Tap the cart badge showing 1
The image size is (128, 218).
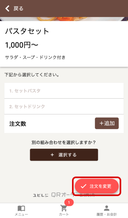(69, 203)
